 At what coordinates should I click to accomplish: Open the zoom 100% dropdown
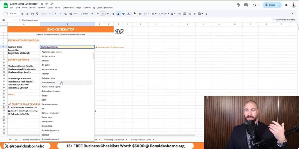[x=46, y=14]
